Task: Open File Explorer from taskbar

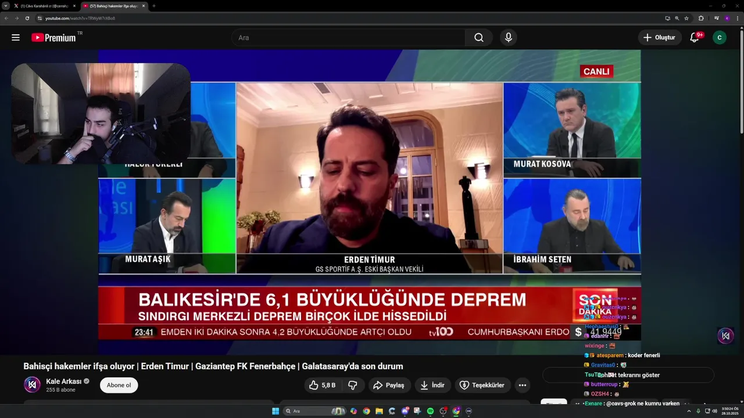Action: 379,411
